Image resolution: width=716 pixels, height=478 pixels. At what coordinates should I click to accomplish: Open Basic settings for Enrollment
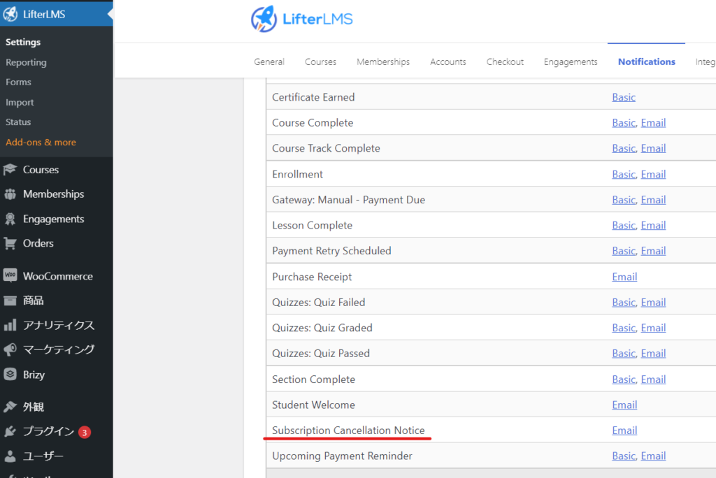point(624,175)
